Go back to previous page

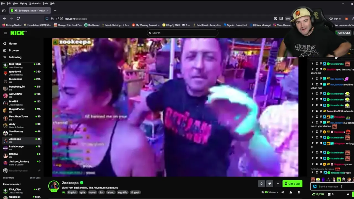point(4,19)
